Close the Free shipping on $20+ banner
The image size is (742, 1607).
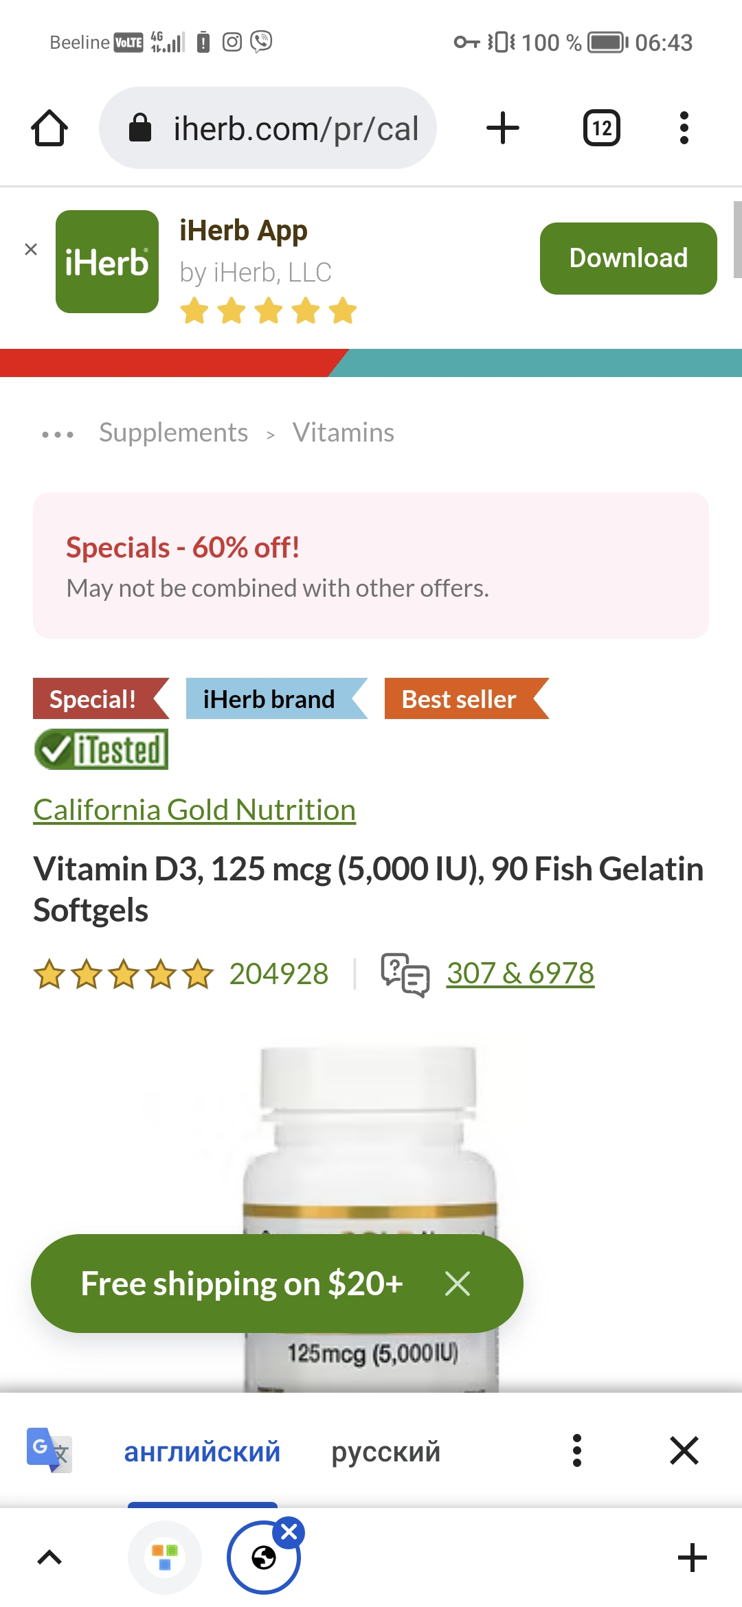coord(458,1284)
